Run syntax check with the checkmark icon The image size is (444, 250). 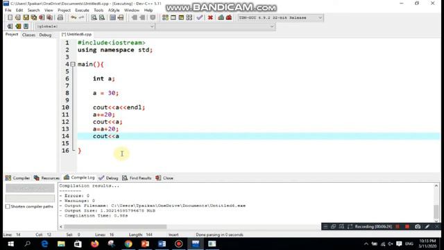tap(200, 17)
